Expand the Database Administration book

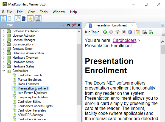point(4,53)
